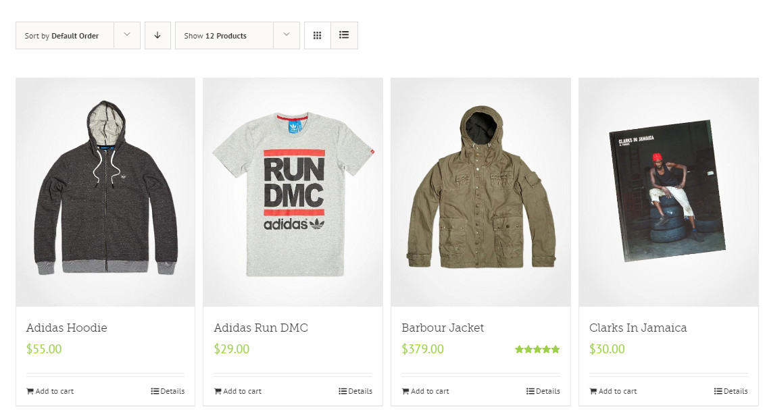Open Details list icon for Clarks In Jamaica
The height and width of the screenshot is (410, 765).
(718, 391)
